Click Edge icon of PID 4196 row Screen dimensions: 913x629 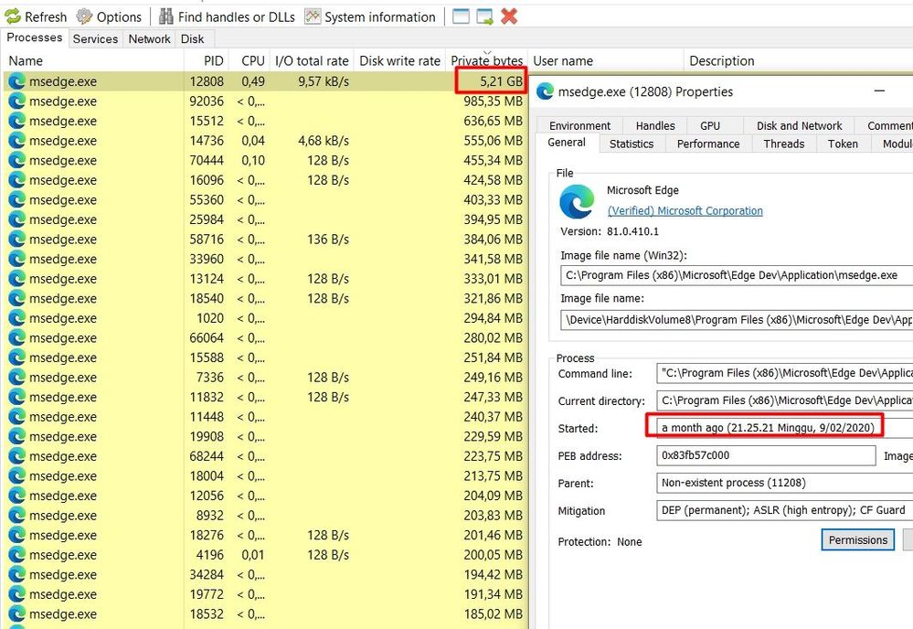click(x=17, y=555)
